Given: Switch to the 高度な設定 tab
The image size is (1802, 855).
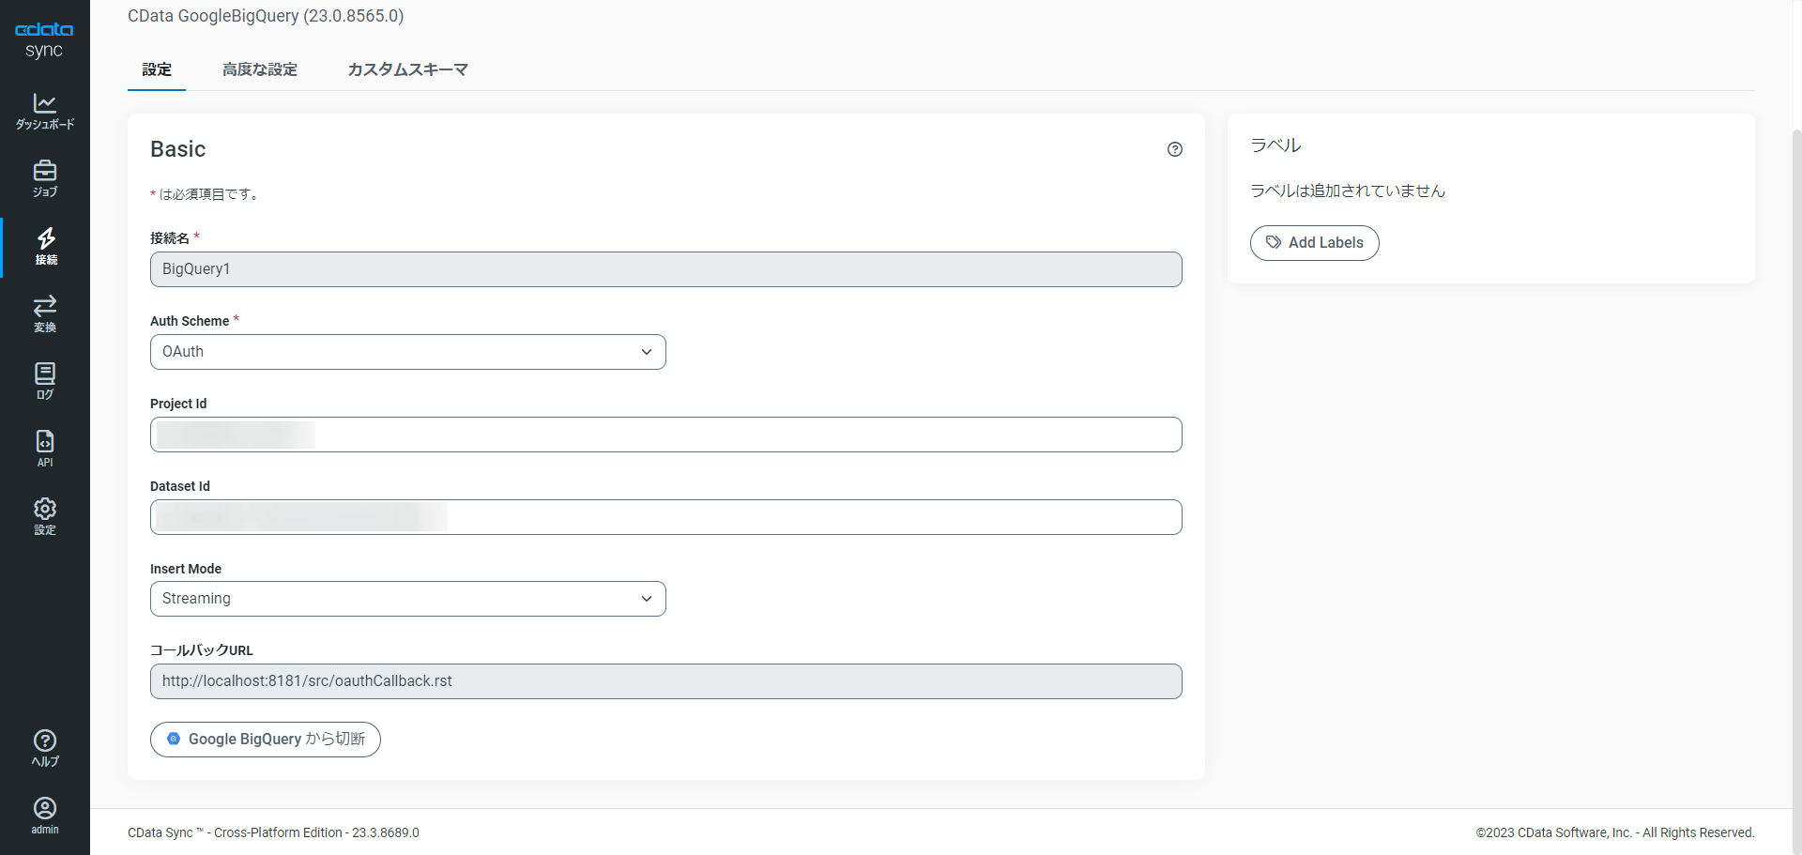Looking at the screenshot, I should 260,69.
